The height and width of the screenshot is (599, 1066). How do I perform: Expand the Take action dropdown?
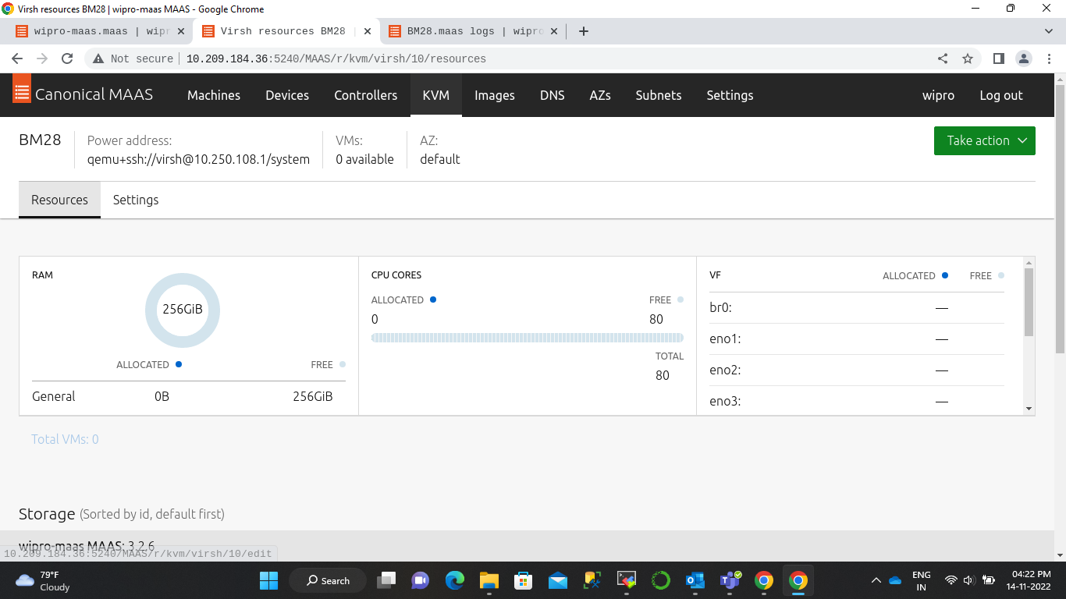(x=984, y=140)
